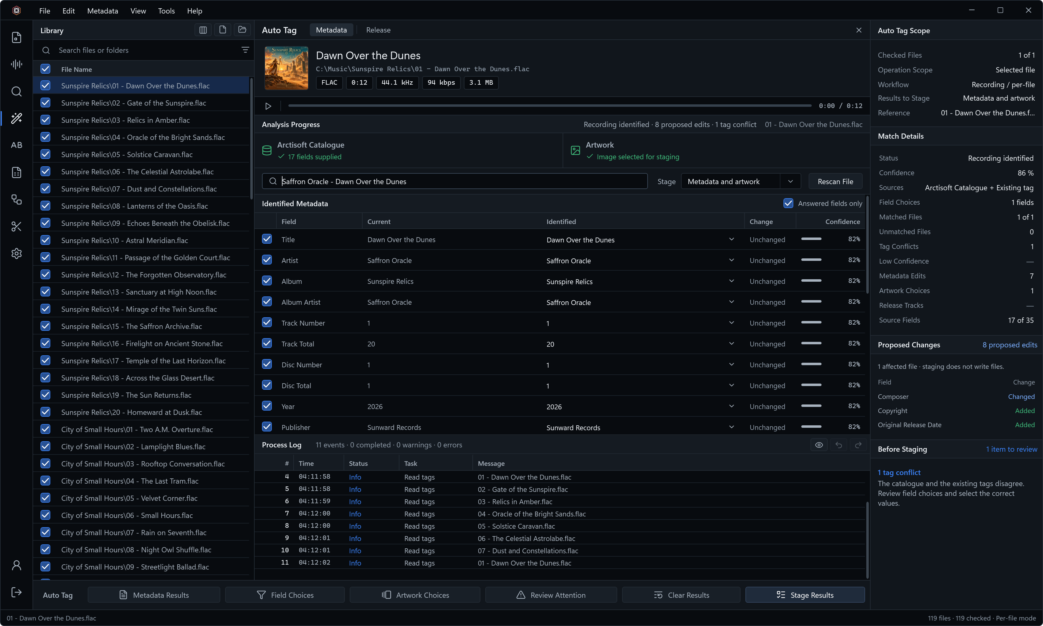The image size is (1043, 626).
Task: Expand identified values for Track Total row
Action: pyautogui.click(x=731, y=344)
